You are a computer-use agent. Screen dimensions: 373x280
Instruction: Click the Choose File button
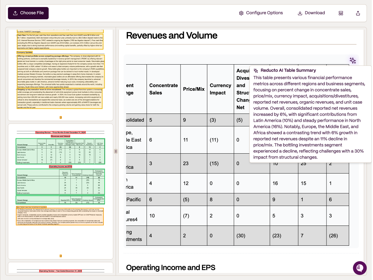pos(28,13)
